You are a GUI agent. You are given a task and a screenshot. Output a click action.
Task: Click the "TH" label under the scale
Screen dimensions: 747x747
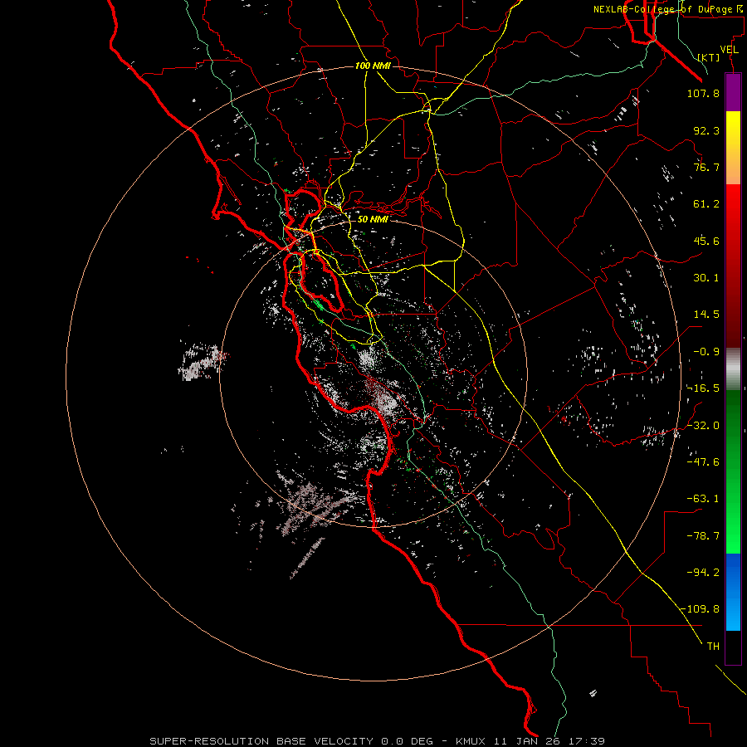click(x=713, y=647)
